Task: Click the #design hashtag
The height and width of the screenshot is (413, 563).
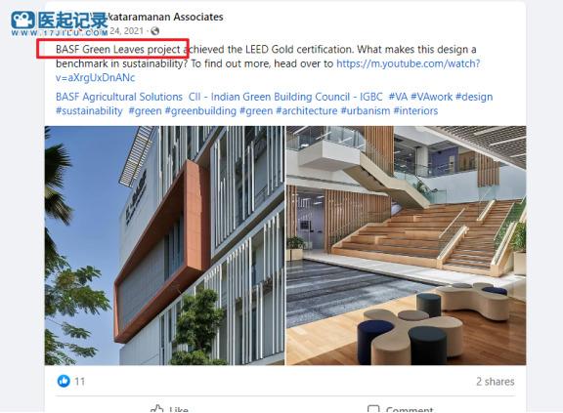Action: pyautogui.click(x=474, y=97)
